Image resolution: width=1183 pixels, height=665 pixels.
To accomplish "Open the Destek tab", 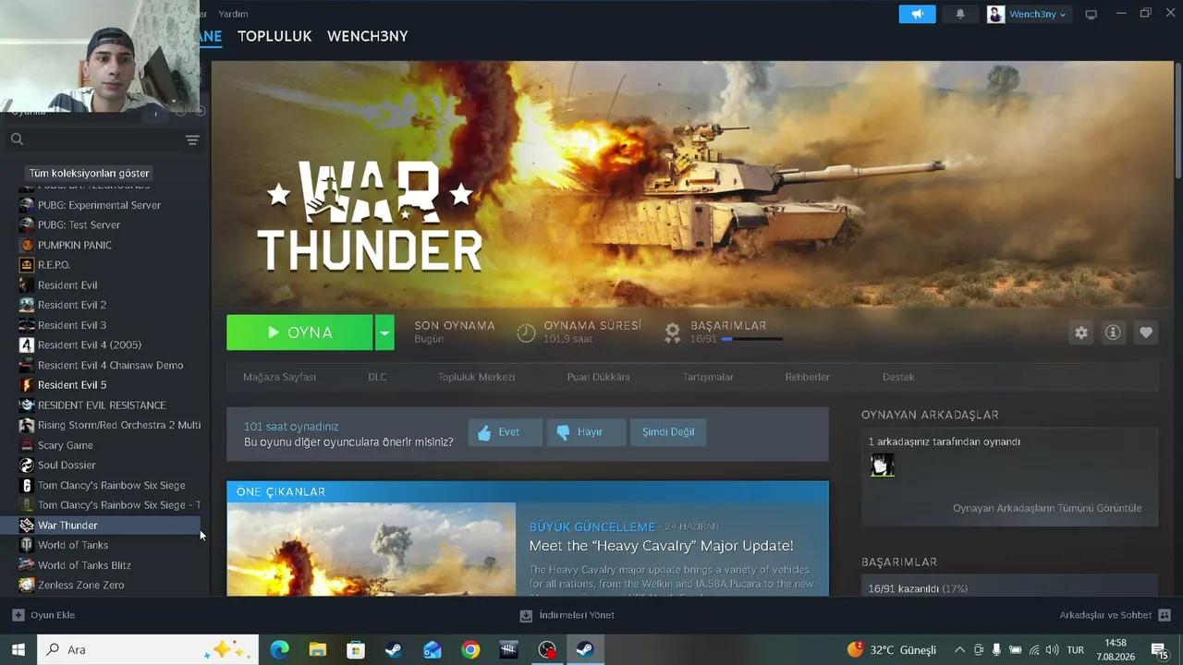I will tap(898, 377).
